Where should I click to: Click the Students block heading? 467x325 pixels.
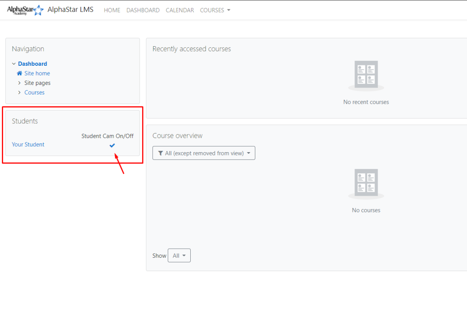click(x=25, y=121)
